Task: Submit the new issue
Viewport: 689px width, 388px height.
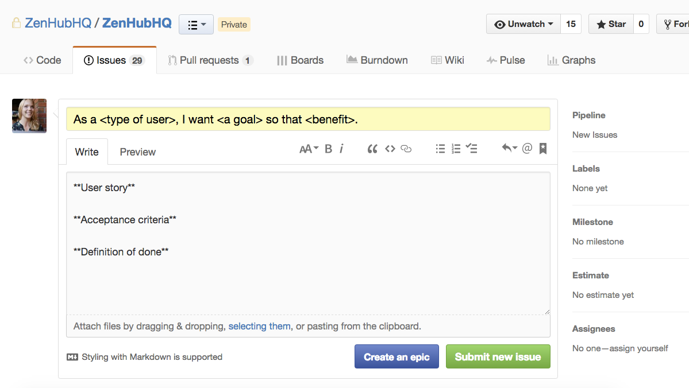Action: (x=498, y=356)
